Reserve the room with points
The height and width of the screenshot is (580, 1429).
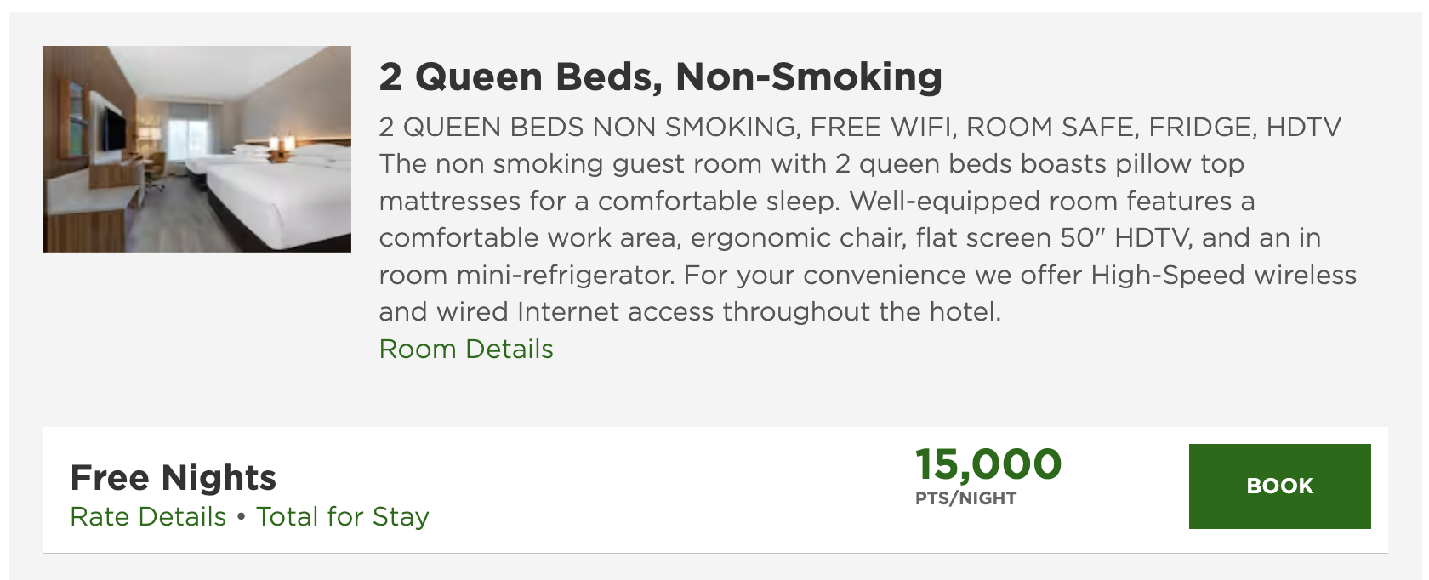pyautogui.click(x=1279, y=486)
